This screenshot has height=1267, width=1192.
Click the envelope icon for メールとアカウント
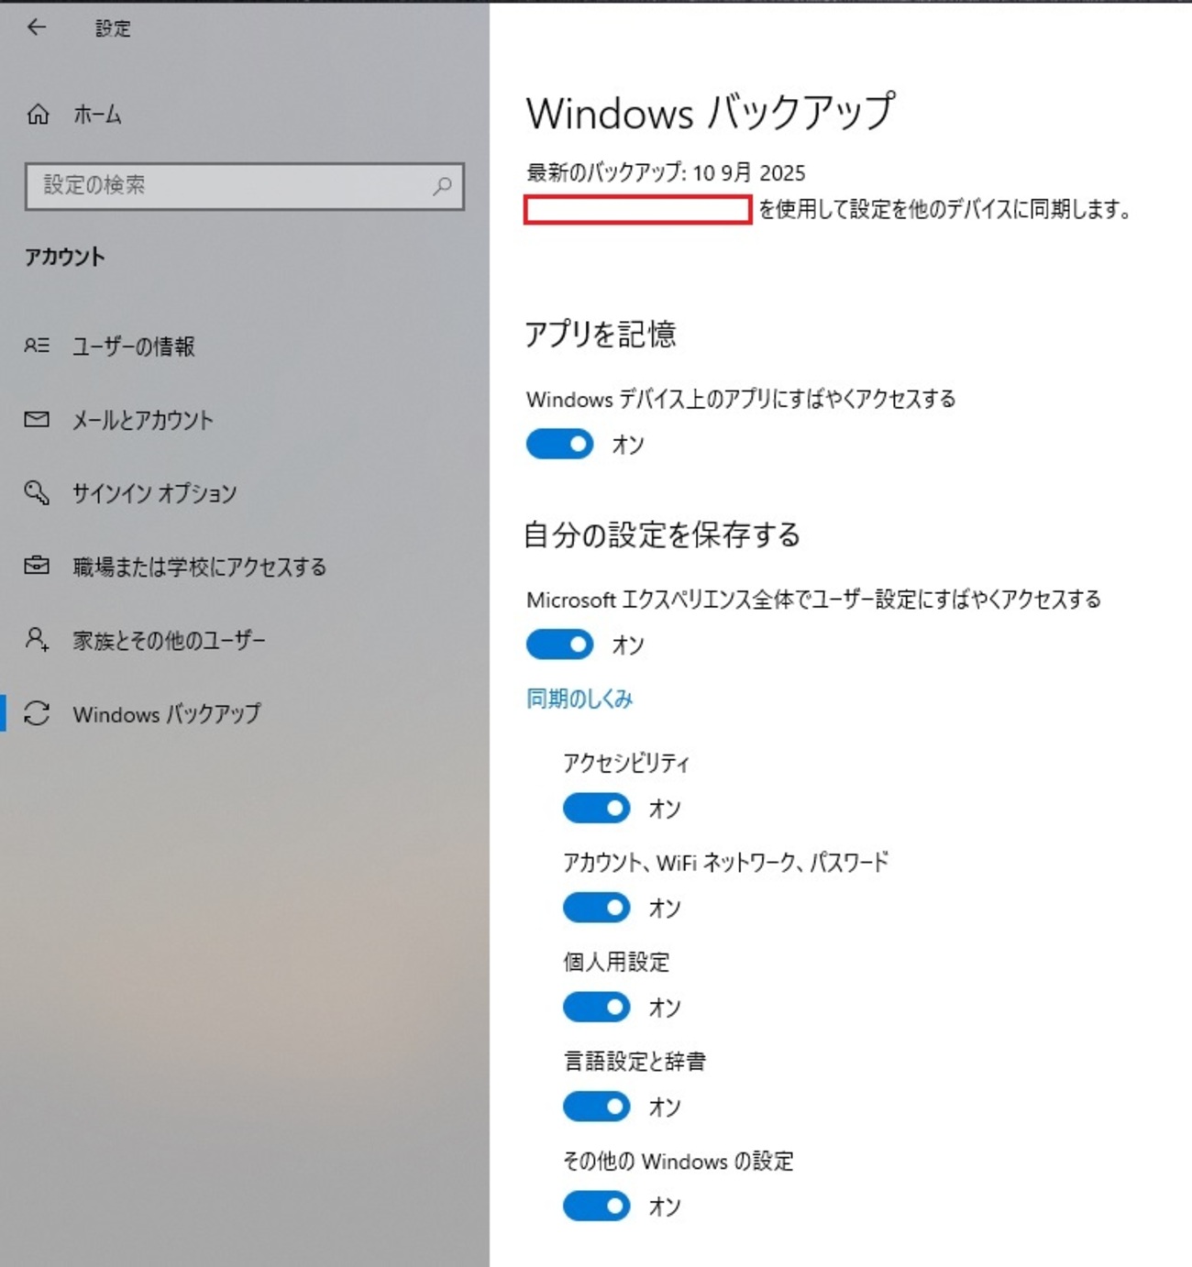tap(37, 420)
